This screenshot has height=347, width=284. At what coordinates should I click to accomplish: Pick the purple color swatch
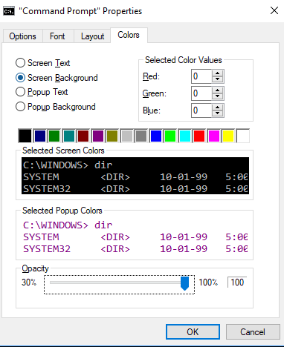pos(98,136)
